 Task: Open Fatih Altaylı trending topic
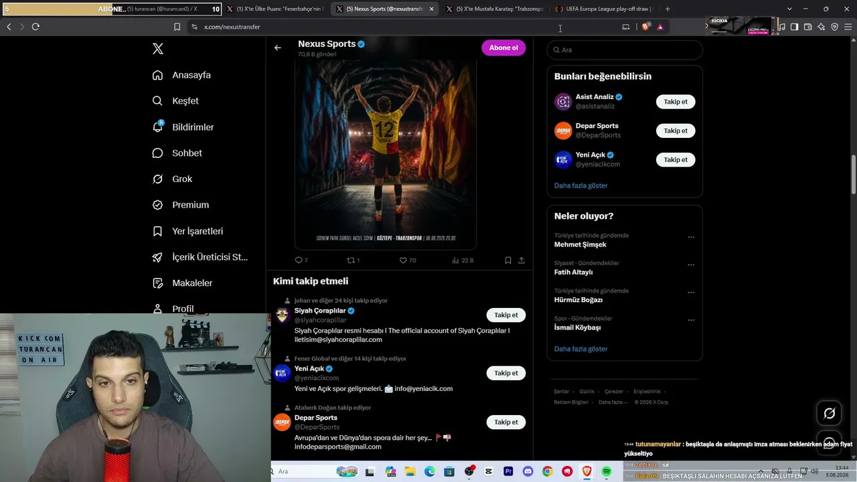(573, 272)
